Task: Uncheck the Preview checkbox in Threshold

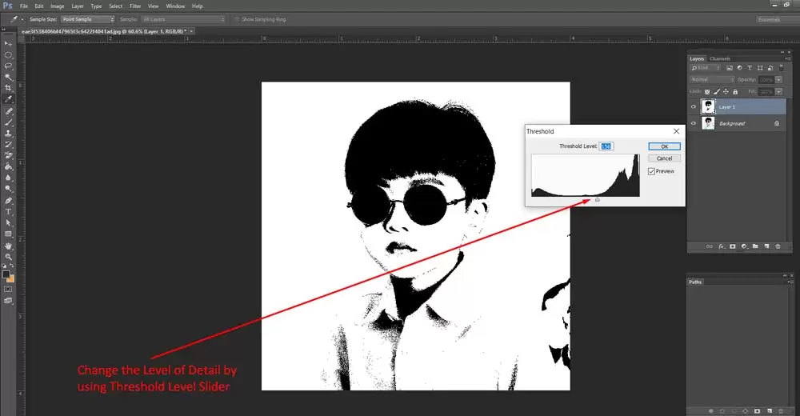Action: [x=651, y=171]
